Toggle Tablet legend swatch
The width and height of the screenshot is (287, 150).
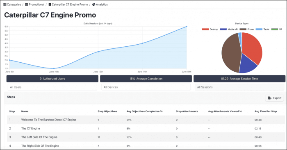259,29
